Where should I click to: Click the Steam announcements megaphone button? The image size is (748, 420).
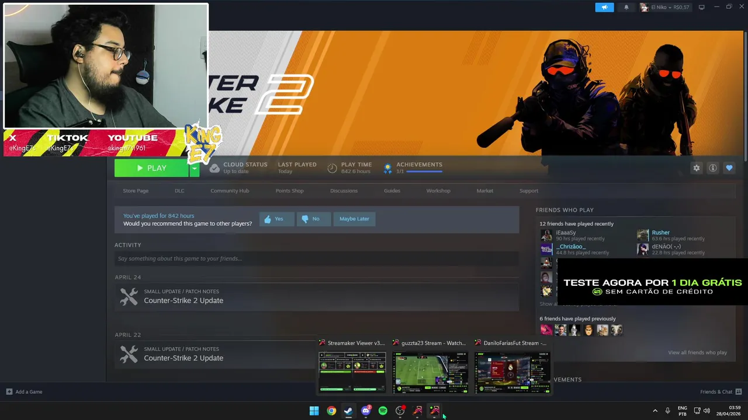[x=605, y=8]
